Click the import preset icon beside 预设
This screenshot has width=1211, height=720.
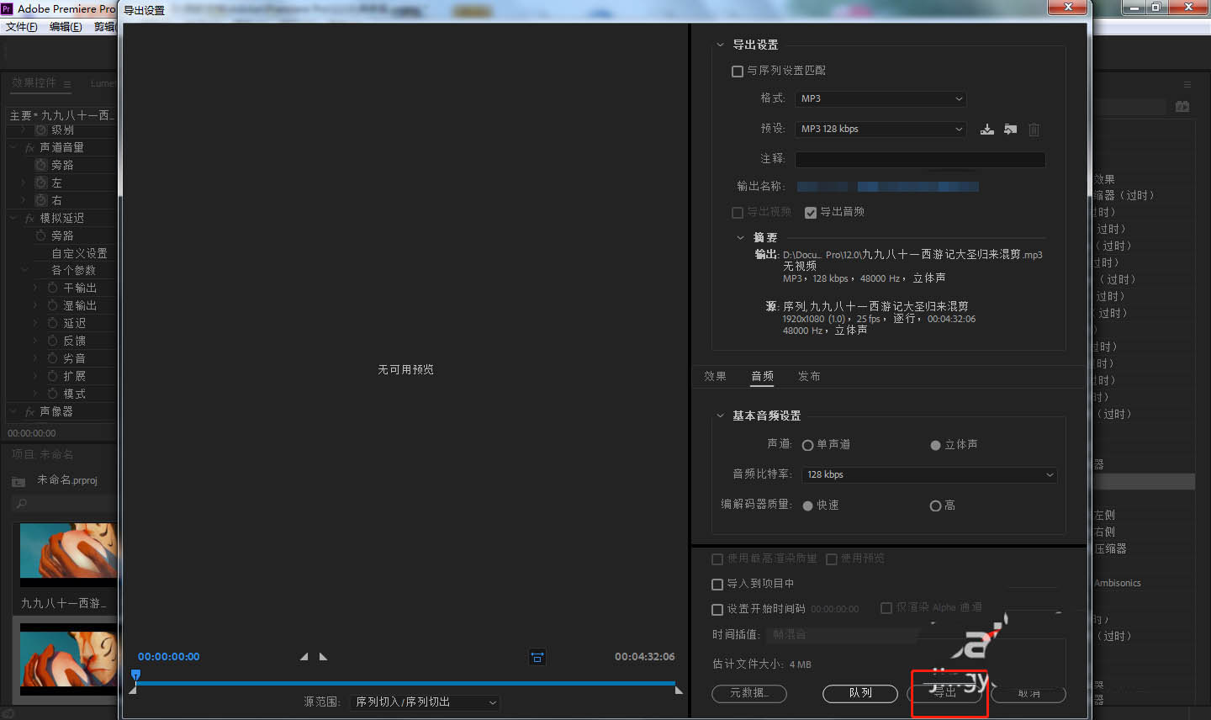tap(1010, 129)
